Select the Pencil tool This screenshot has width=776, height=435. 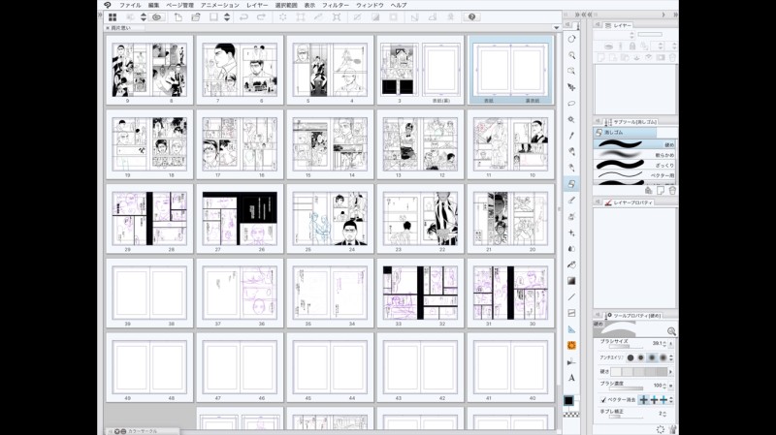pos(571,168)
